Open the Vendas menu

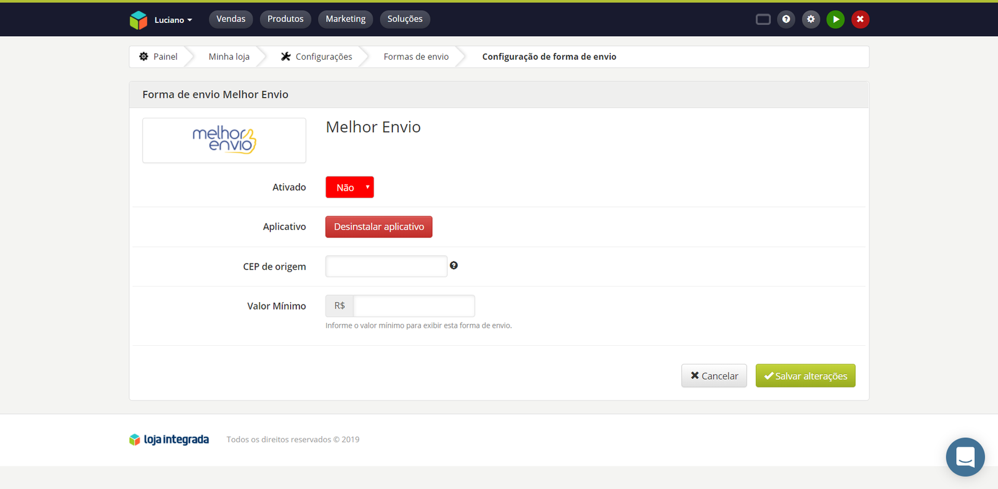pyautogui.click(x=231, y=19)
